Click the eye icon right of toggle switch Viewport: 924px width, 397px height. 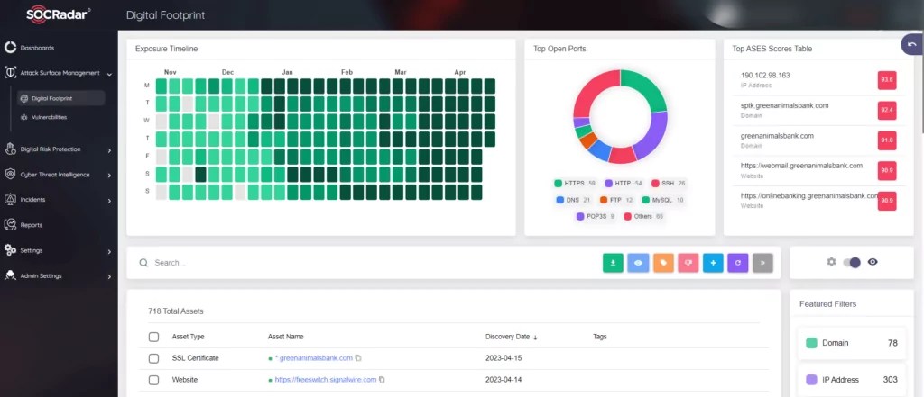(873, 262)
